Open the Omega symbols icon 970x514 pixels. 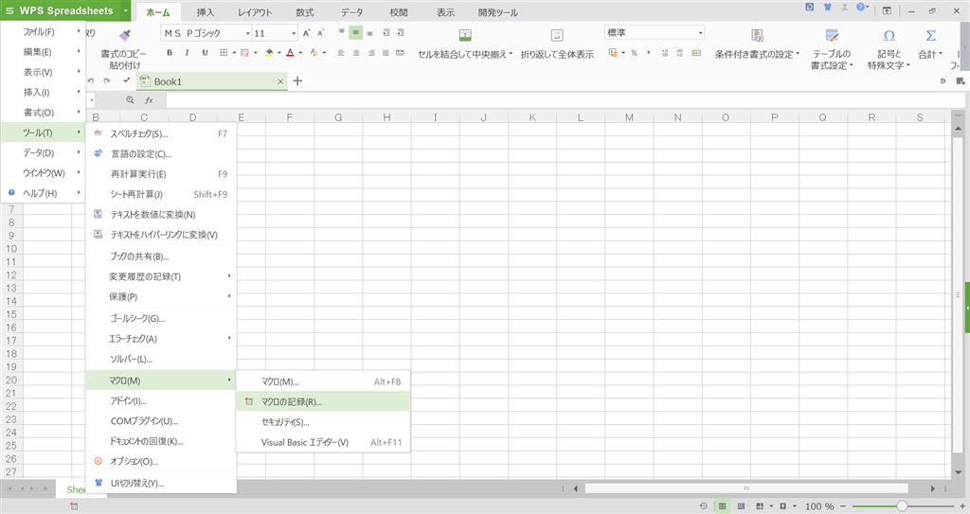889,35
